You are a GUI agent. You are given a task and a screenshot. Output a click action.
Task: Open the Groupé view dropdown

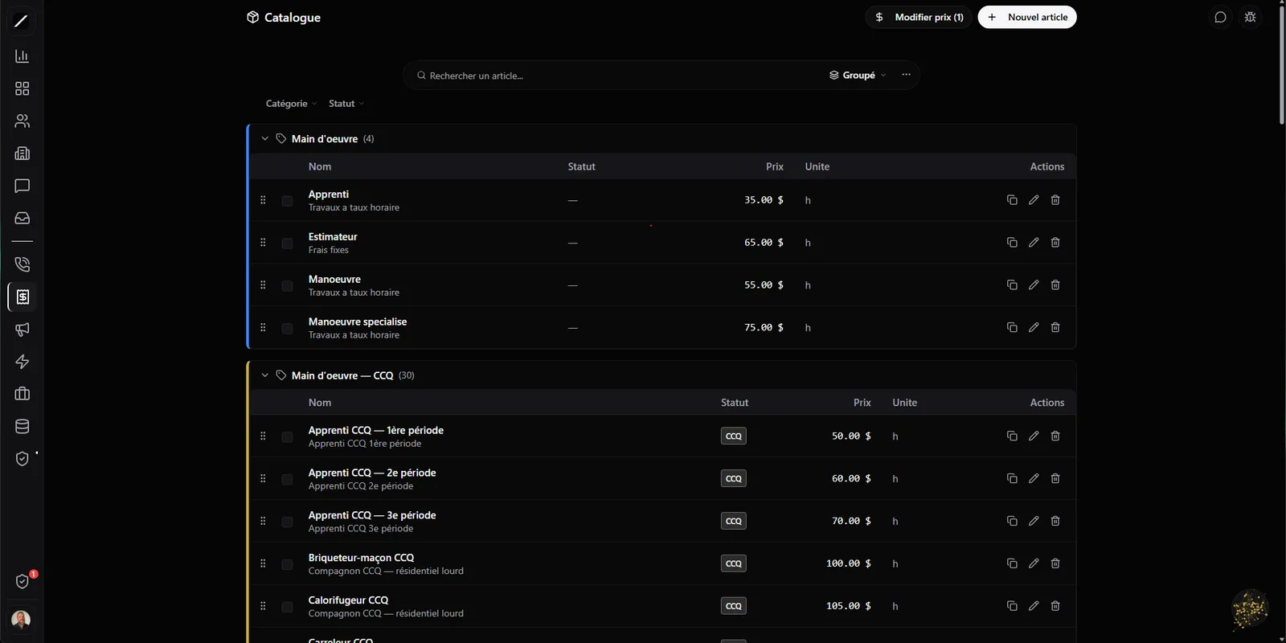(x=858, y=76)
